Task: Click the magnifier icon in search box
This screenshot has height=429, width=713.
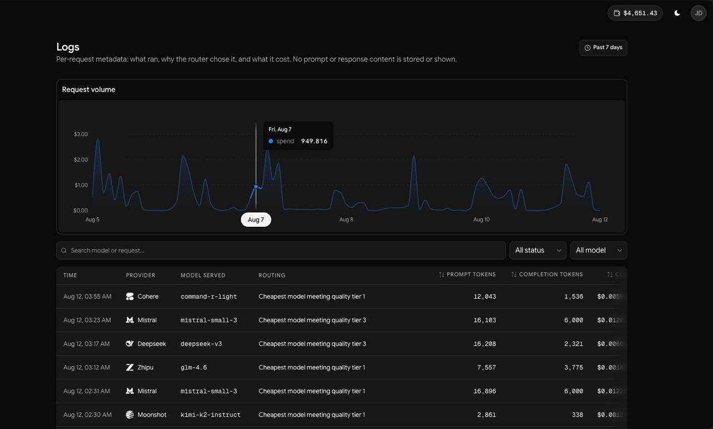Action: pos(64,250)
